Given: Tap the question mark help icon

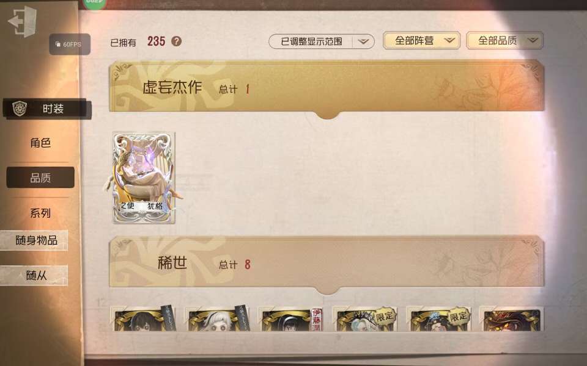Looking at the screenshot, I should [x=176, y=41].
